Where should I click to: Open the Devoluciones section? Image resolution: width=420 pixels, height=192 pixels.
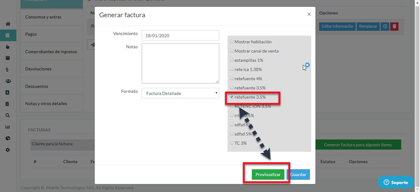[x=38, y=69]
